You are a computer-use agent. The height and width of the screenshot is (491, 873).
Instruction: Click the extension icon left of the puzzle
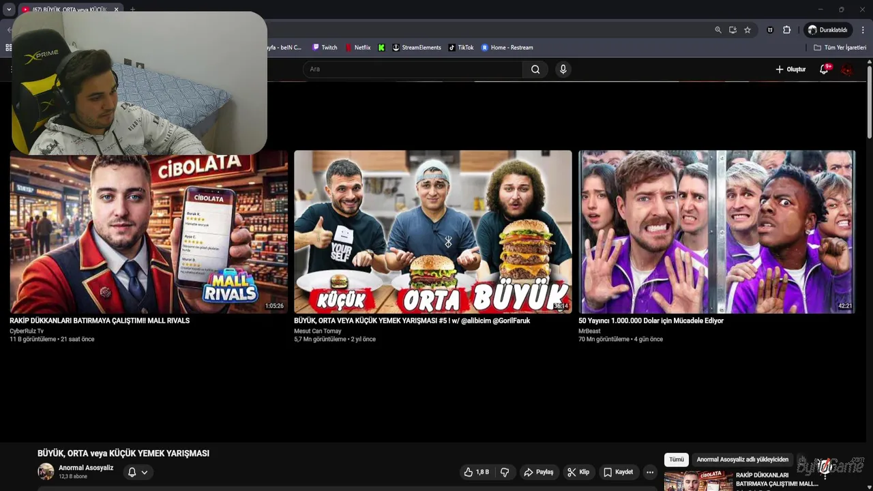[x=770, y=30]
